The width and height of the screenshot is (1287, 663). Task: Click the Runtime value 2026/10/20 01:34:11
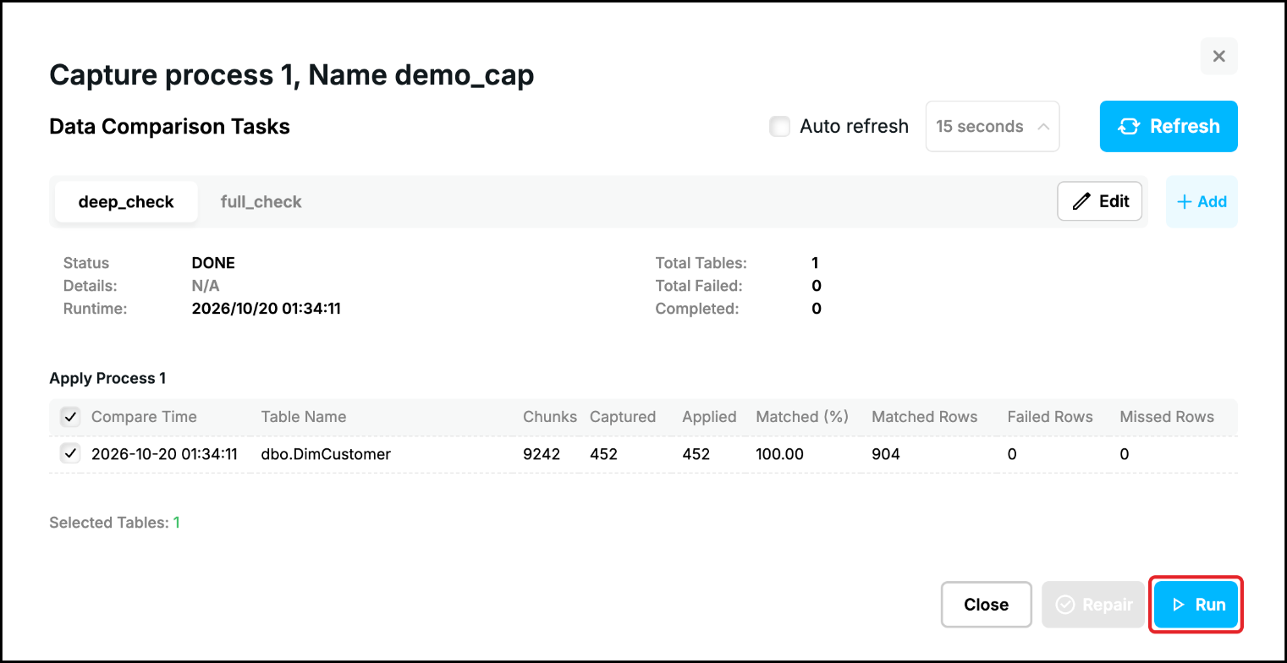[267, 309]
